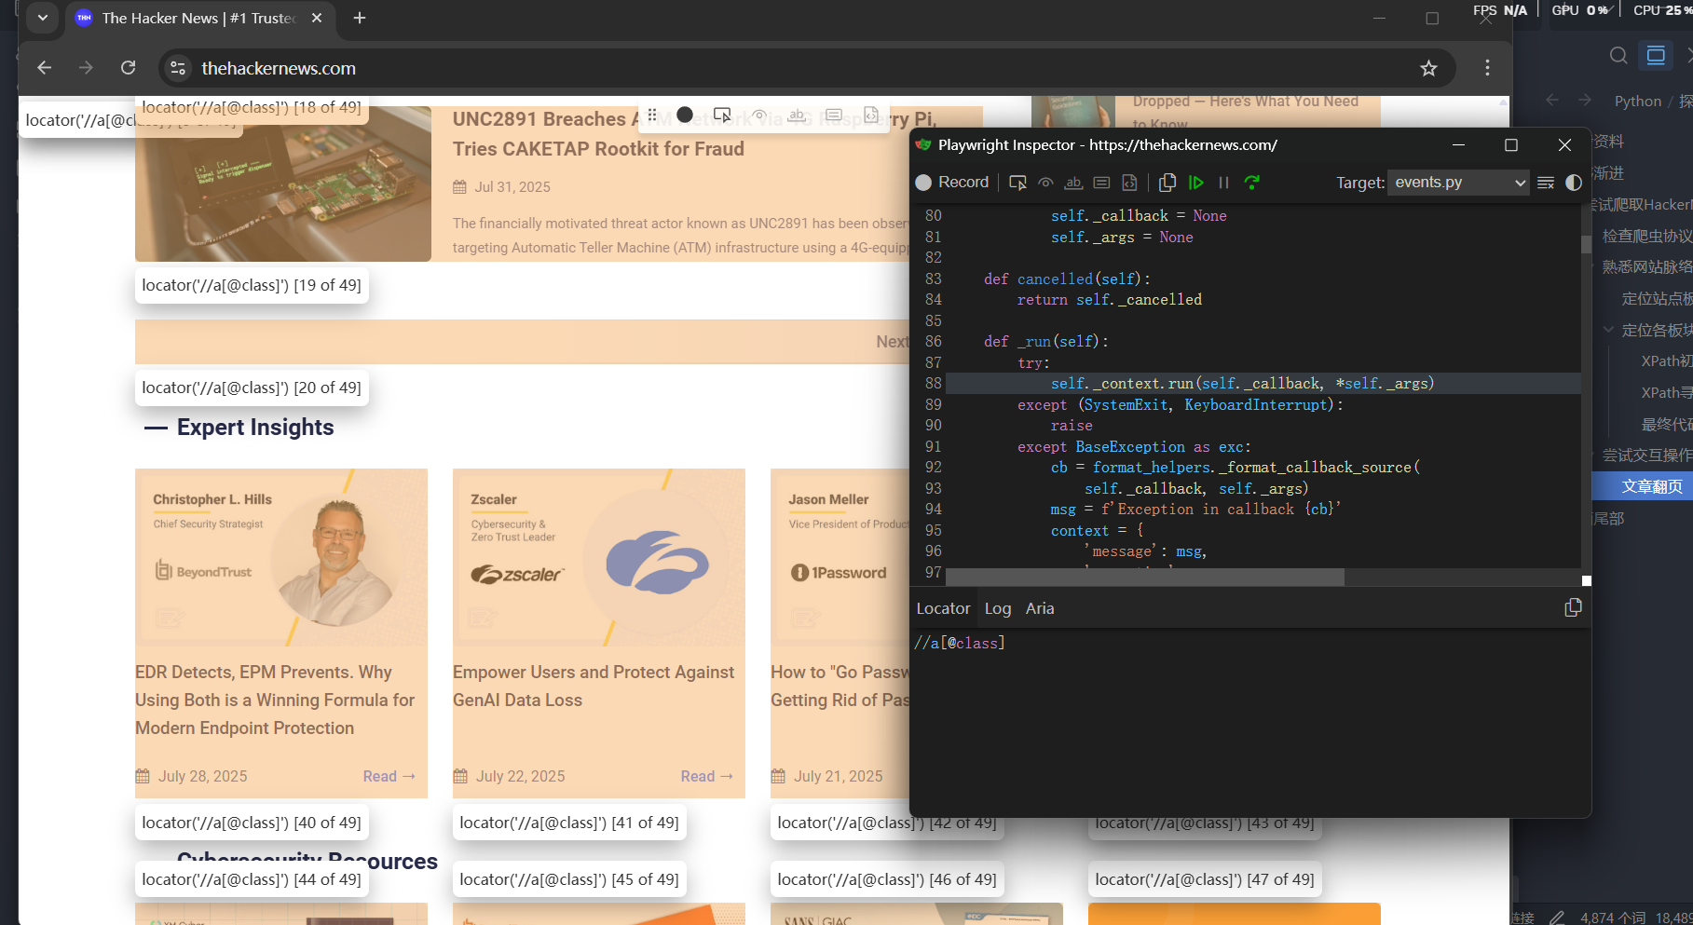Screen dimensions: 1693x925
Task: Select overlay Pick locator icon on the page
Action: click(x=722, y=115)
